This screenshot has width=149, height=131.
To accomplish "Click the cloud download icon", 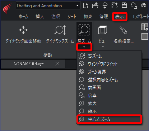I will [x=105, y=5].
